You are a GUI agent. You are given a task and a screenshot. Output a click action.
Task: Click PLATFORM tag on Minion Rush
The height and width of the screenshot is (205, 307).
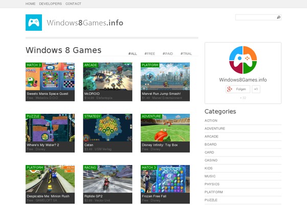pos(35,168)
